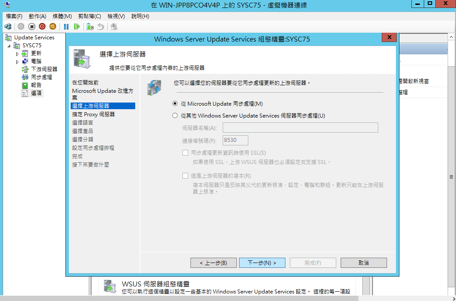Open the 檔案(F) menu

pyautogui.click(x=14, y=16)
